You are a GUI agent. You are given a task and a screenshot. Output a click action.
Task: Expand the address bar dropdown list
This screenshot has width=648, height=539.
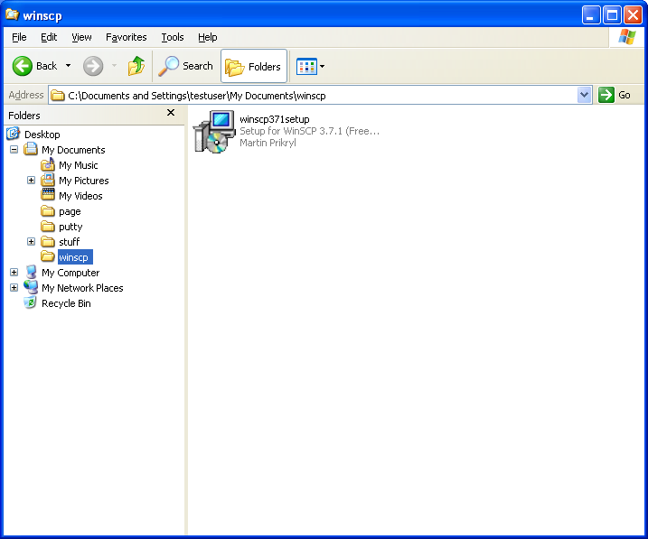click(584, 96)
